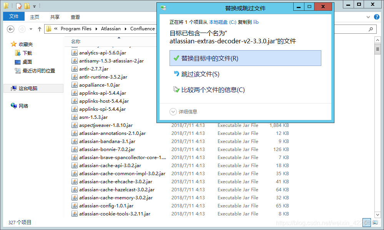This screenshot has width=384, height=230.
Task: Expand the Program Files breadcrumb arrow
Action: [96, 29]
